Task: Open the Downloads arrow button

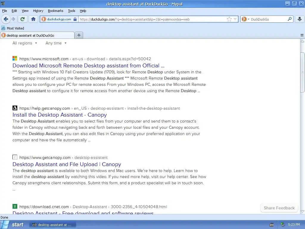Action: (x=300, y=19)
